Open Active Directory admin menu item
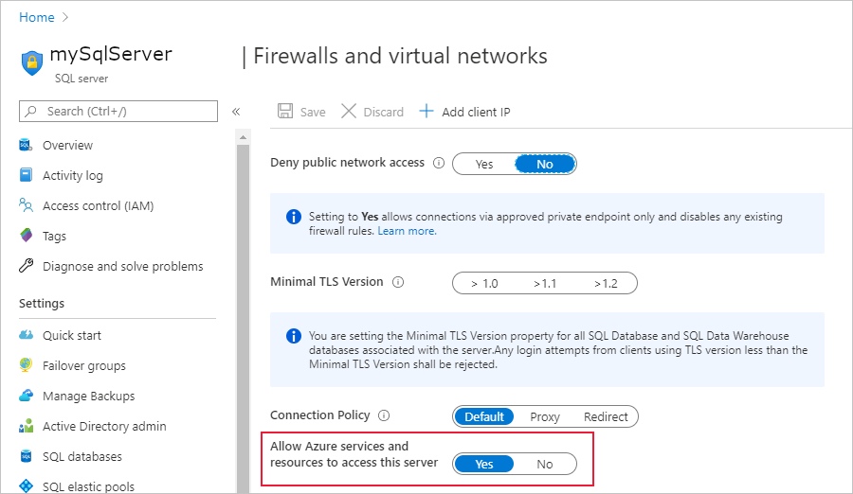This screenshot has height=494, width=853. [104, 426]
